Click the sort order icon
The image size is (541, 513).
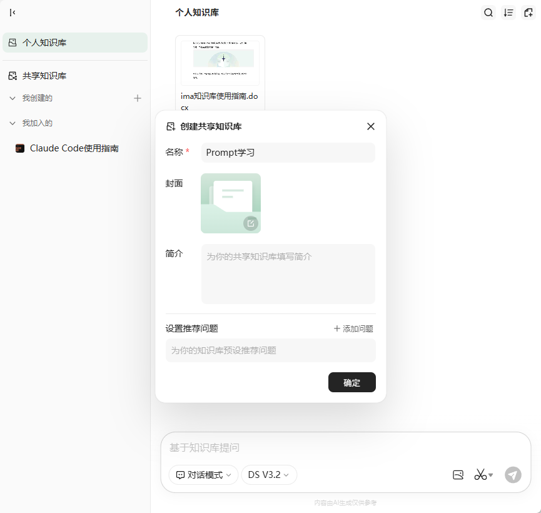pos(508,13)
